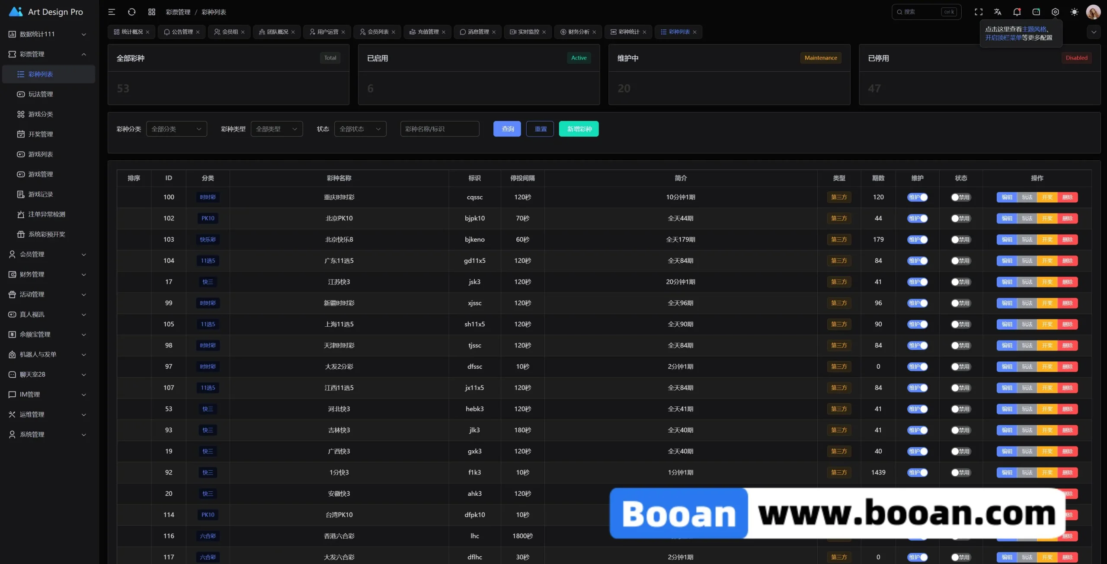Open the fullscreen mode icon

click(979, 12)
